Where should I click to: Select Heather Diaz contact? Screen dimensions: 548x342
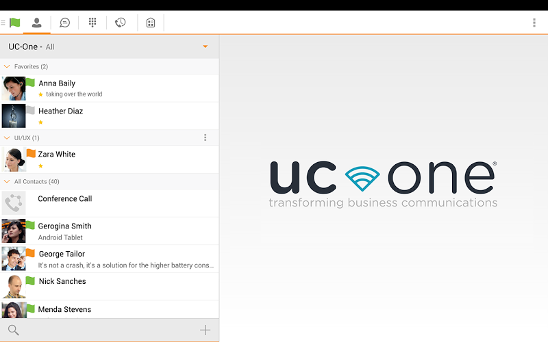[x=110, y=116]
